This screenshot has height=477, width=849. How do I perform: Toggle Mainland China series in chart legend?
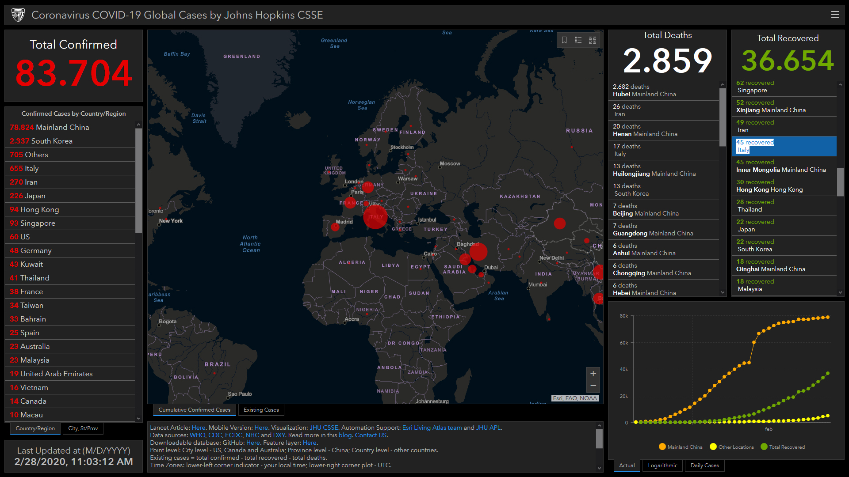(681, 447)
